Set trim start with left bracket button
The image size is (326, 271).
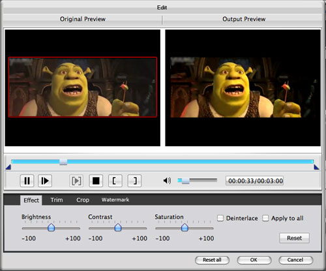point(115,181)
